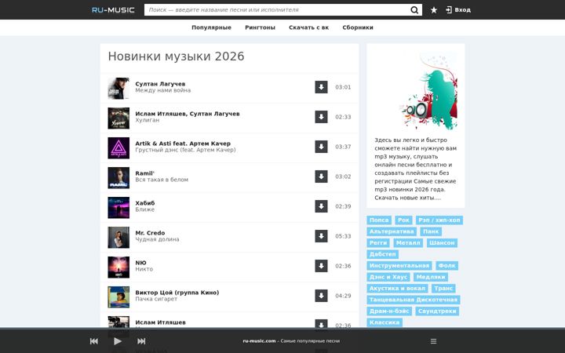Download Mr. Credo Чудная долина

coord(321,236)
